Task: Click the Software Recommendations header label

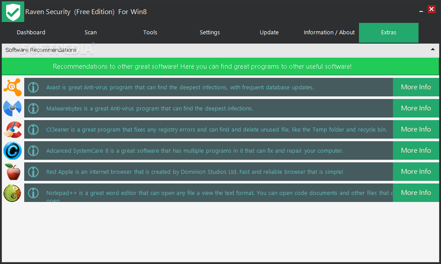Action: [x=41, y=50]
